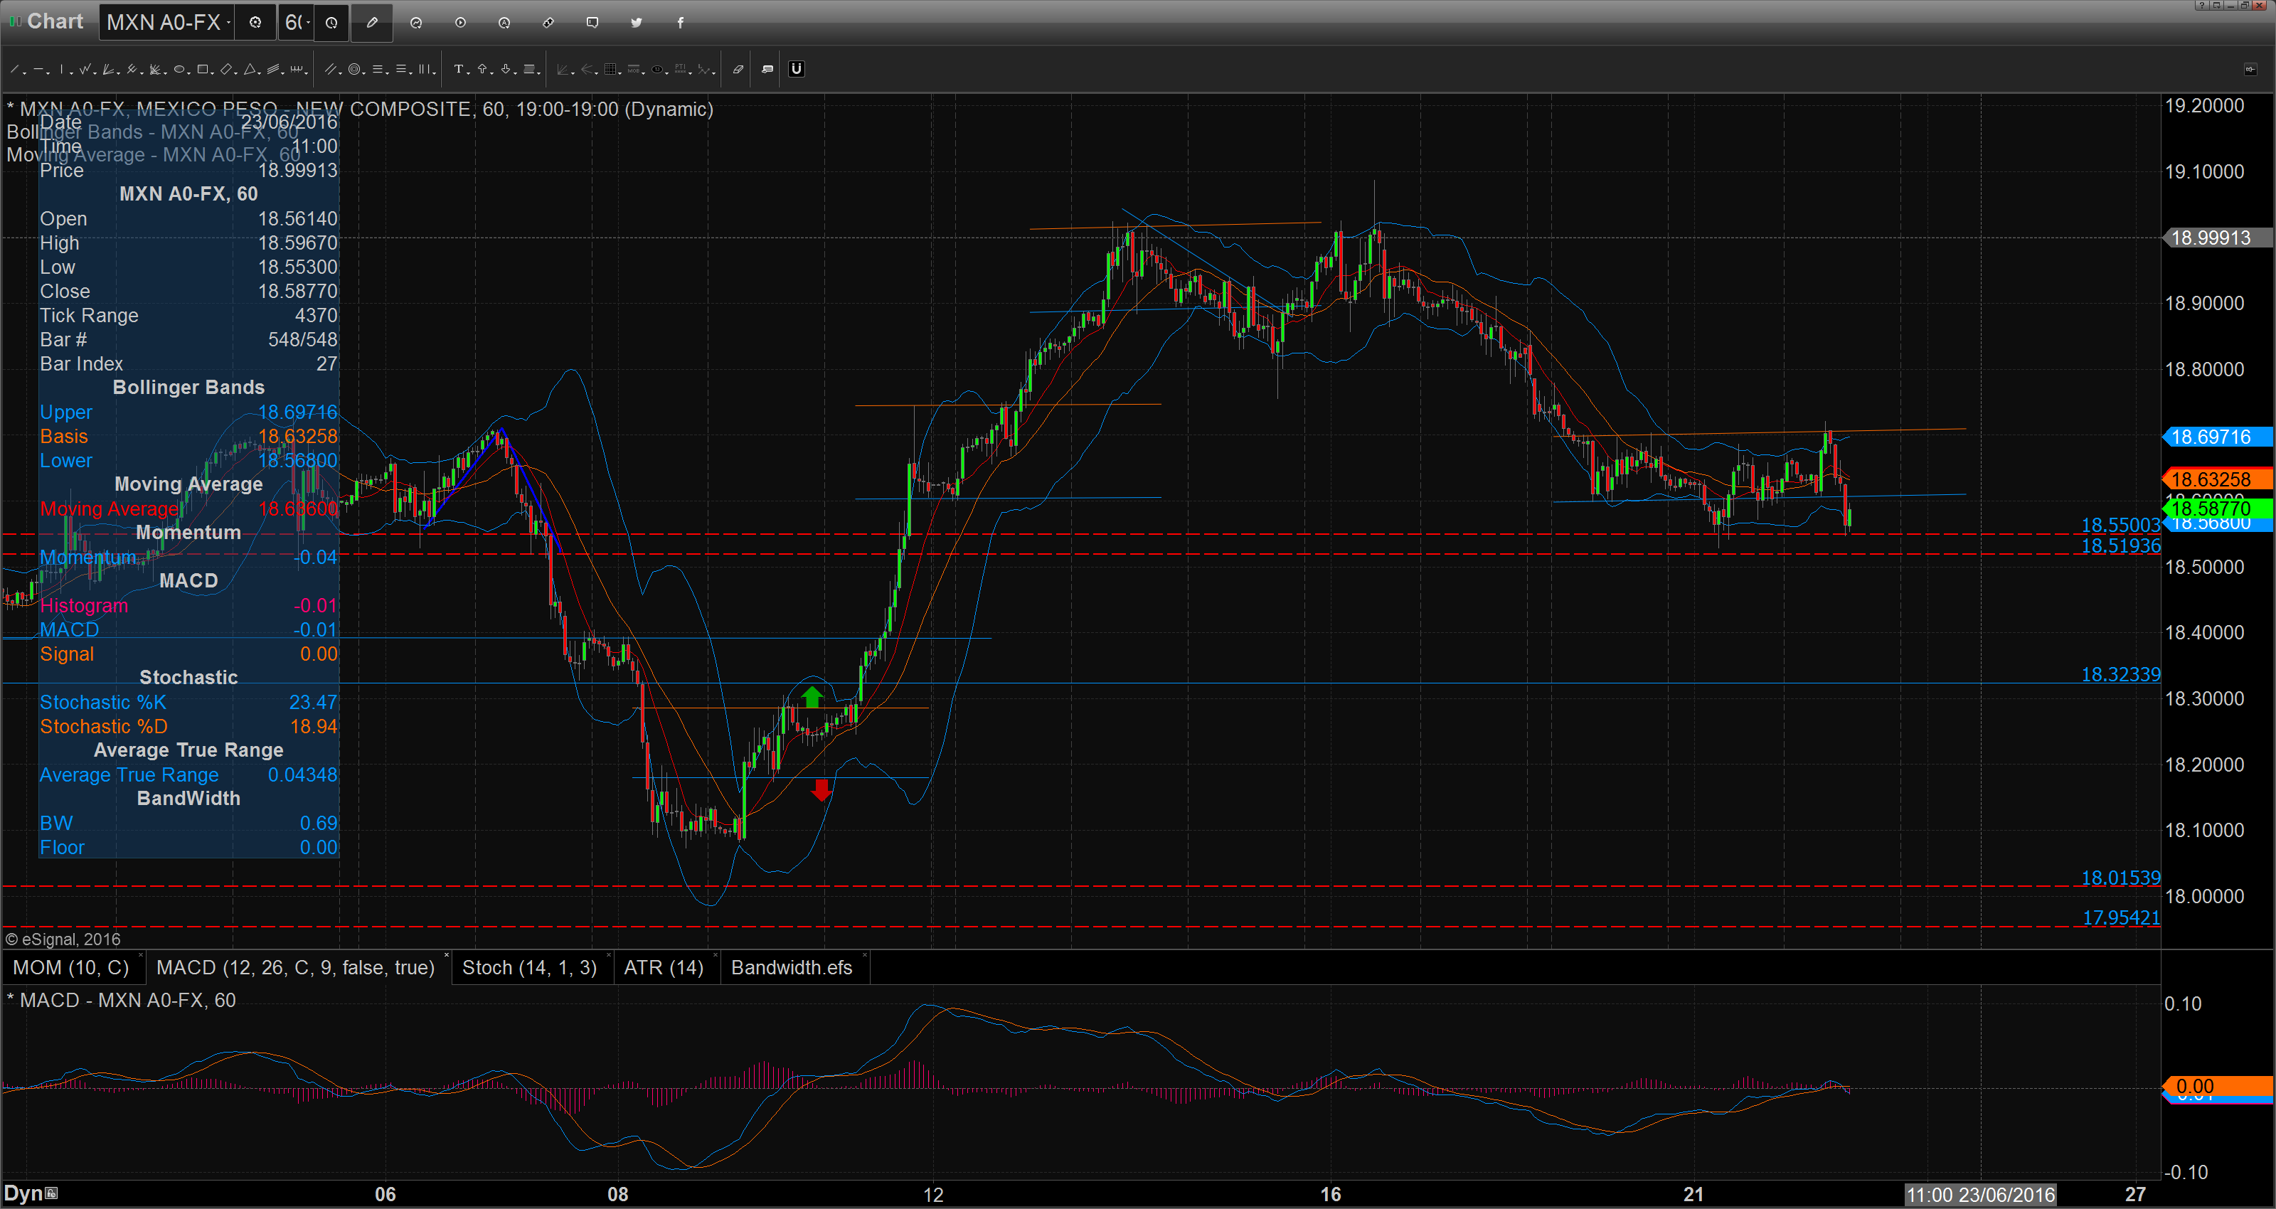This screenshot has width=2276, height=1209.
Task: Click the 18.01539 line label
Action: click(x=2120, y=878)
